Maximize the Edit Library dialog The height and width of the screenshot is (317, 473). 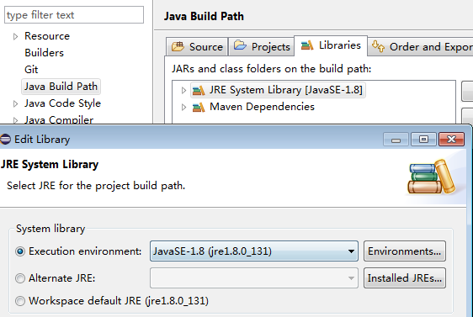(423, 140)
